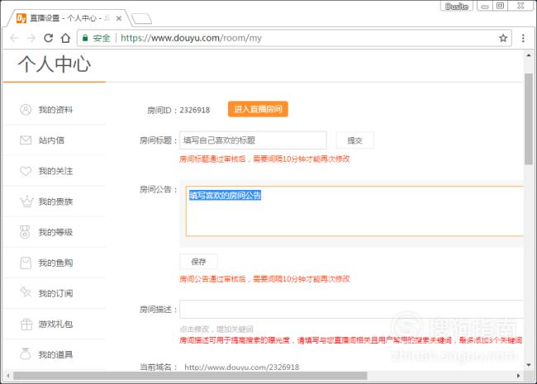Image resolution: width=537 pixels, height=384 pixels.
Task: Click the green secure padlock icon
Action: pyautogui.click(x=85, y=38)
